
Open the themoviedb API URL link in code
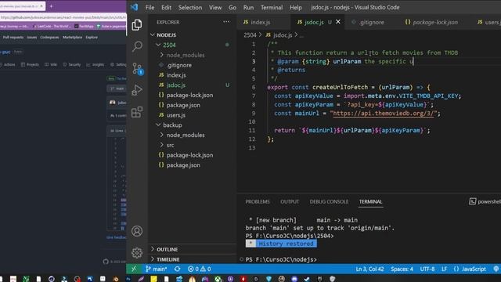click(384, 113)
